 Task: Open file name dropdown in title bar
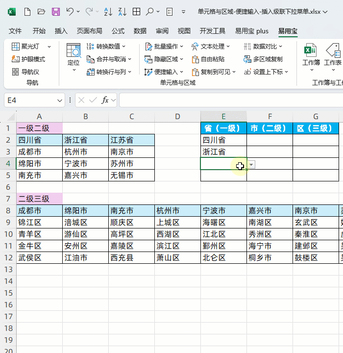(325, 12)
